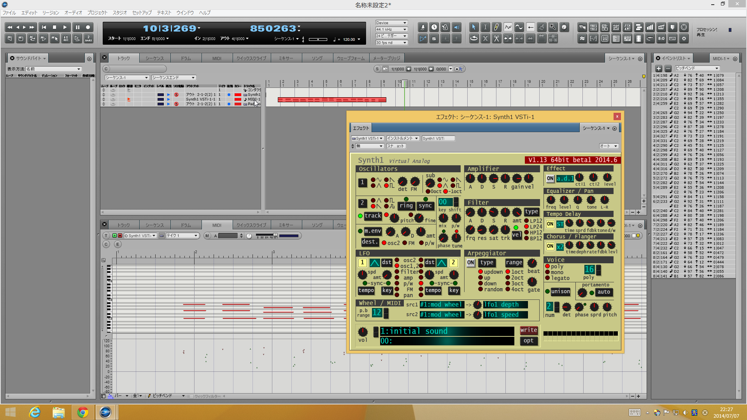Select arpeggiator random type
This screenshot has width=747, height=420.
coord(490,289)
